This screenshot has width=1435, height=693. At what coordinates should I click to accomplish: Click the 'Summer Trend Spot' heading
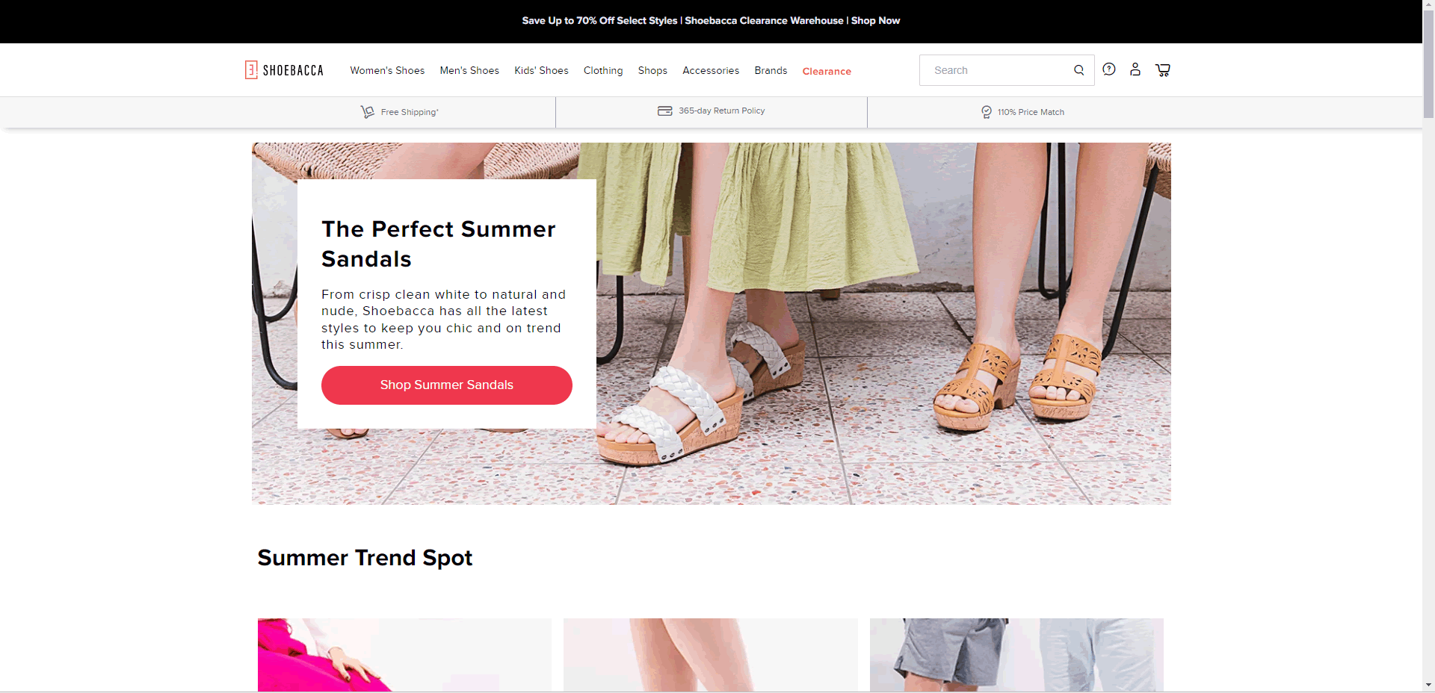click(365, 558)
